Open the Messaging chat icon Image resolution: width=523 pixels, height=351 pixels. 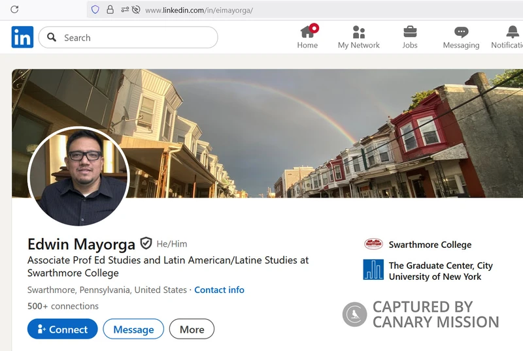pyautogui.click(x=461, y=31)
